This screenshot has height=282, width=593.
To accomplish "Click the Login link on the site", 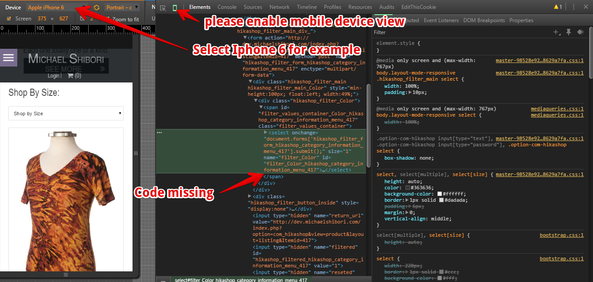I will coord(54,76).
